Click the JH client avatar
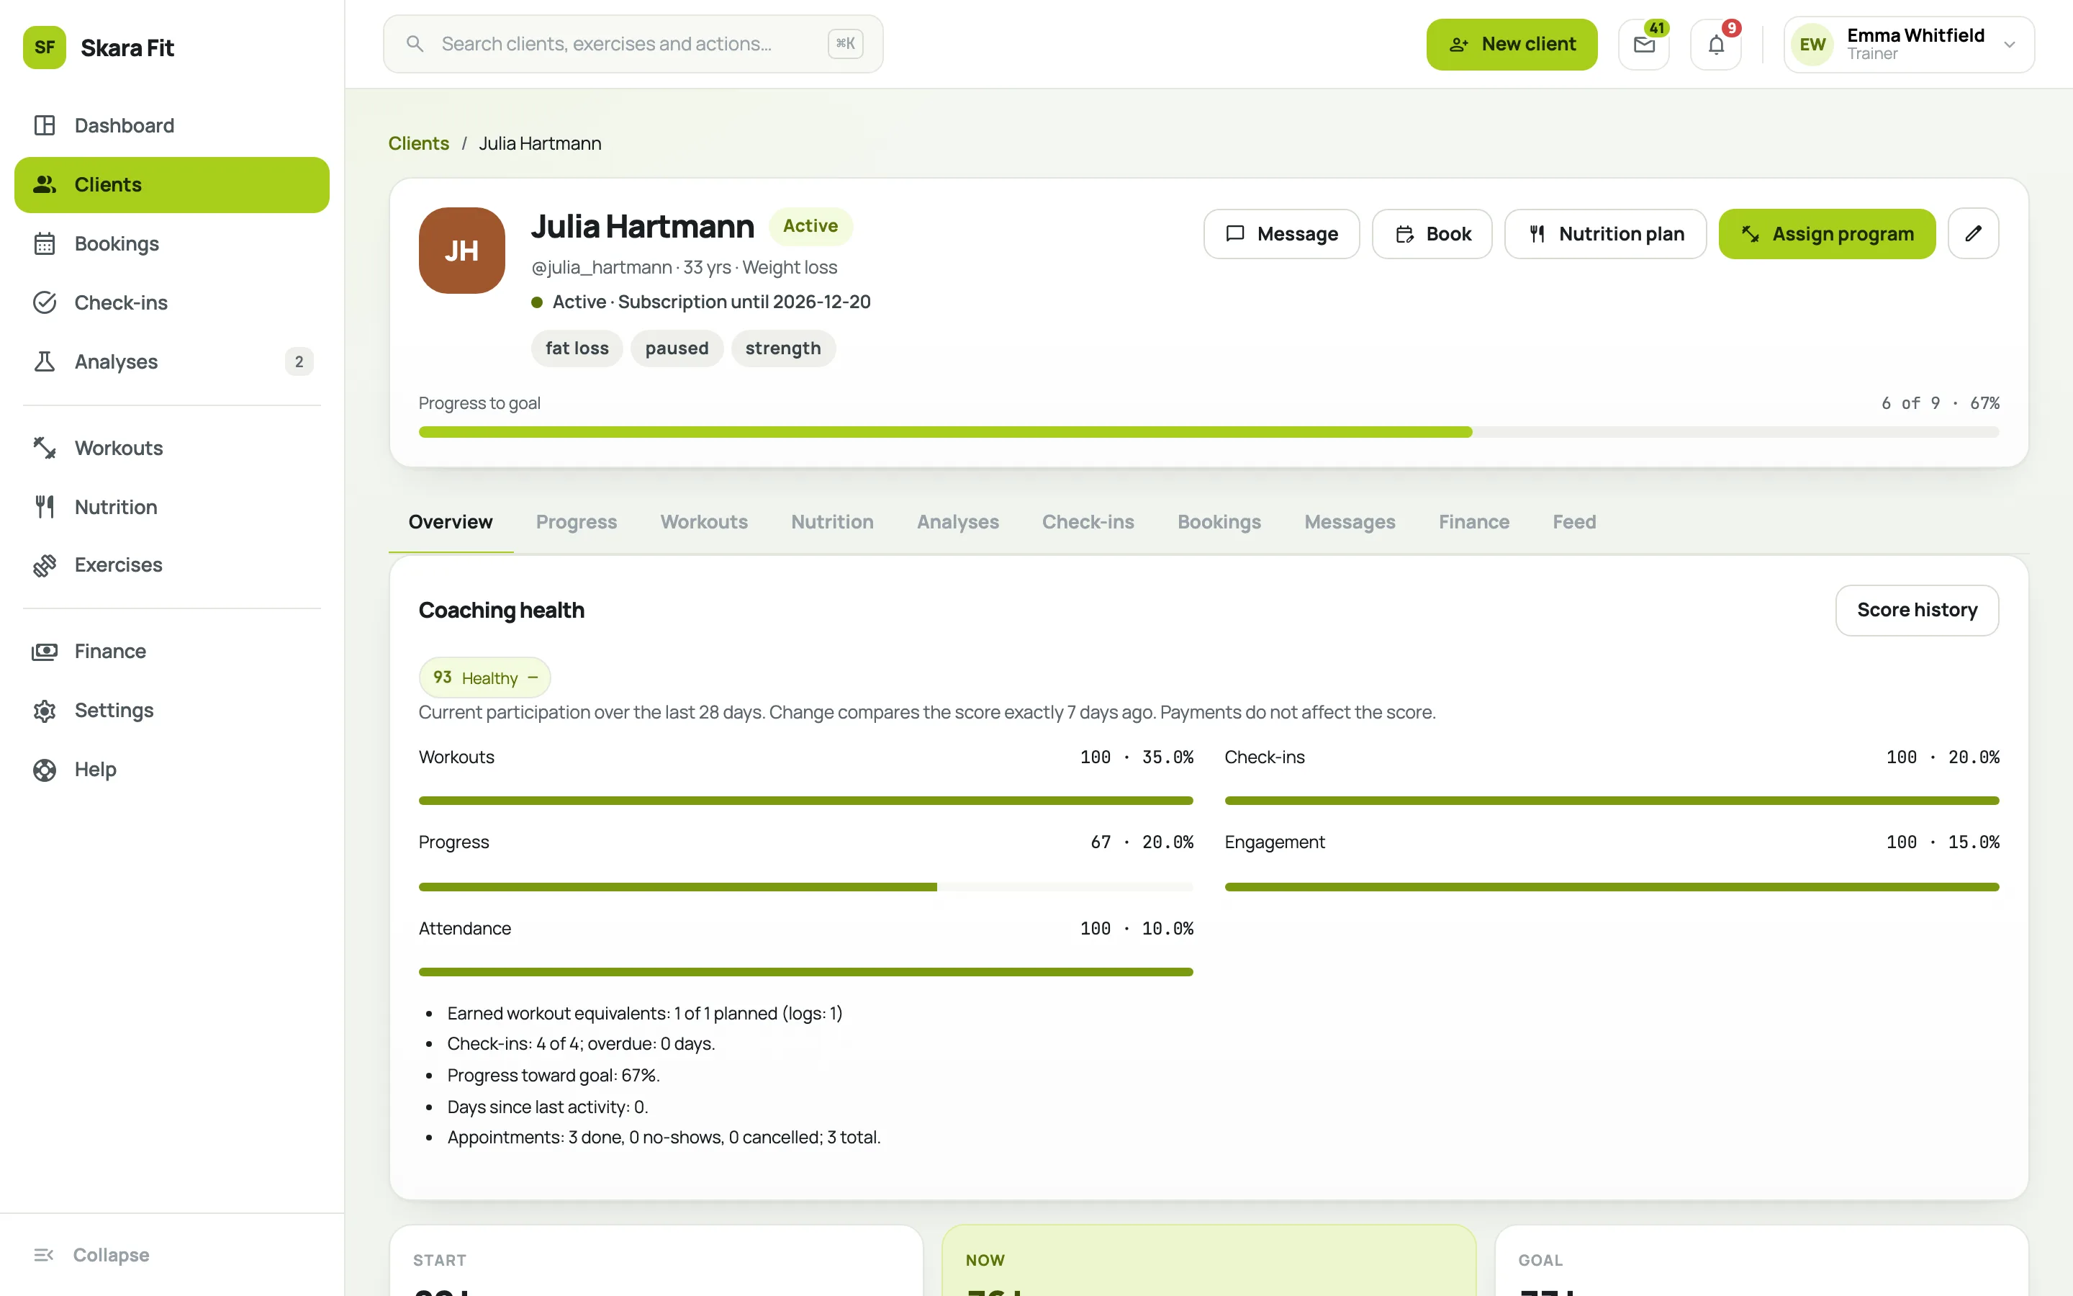The width and height of the screenshot is (2073, 1296). pyautogui.click(x=461, y=251)
